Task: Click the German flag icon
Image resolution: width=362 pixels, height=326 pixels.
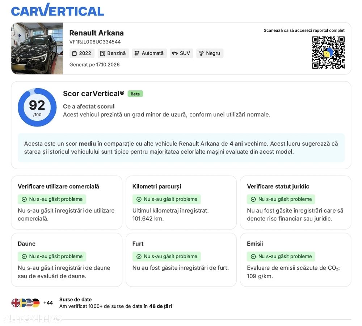Action: click(36, 303)
